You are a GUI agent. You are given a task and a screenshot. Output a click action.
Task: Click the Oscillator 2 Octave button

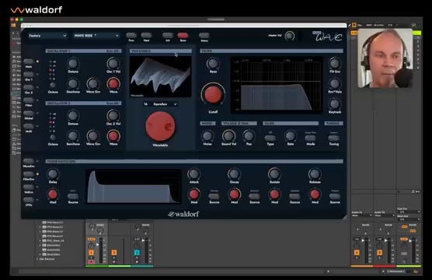click(53, 137)
